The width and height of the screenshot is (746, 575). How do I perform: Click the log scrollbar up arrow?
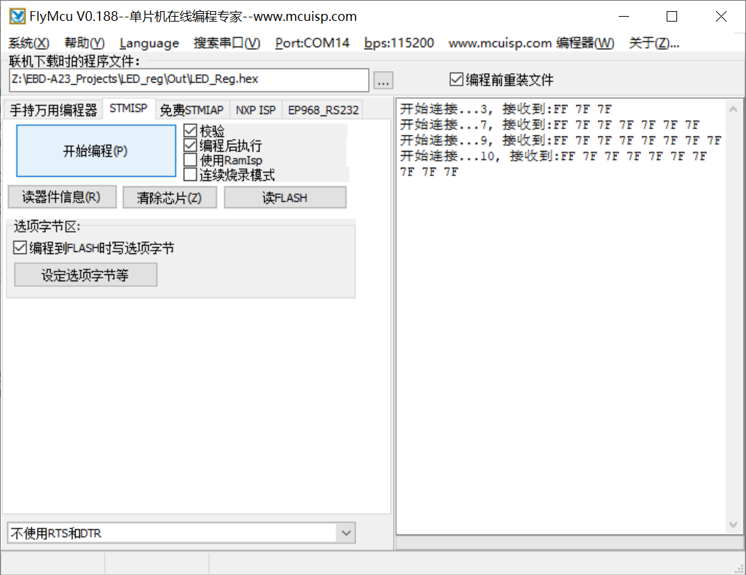coord(733,109)
